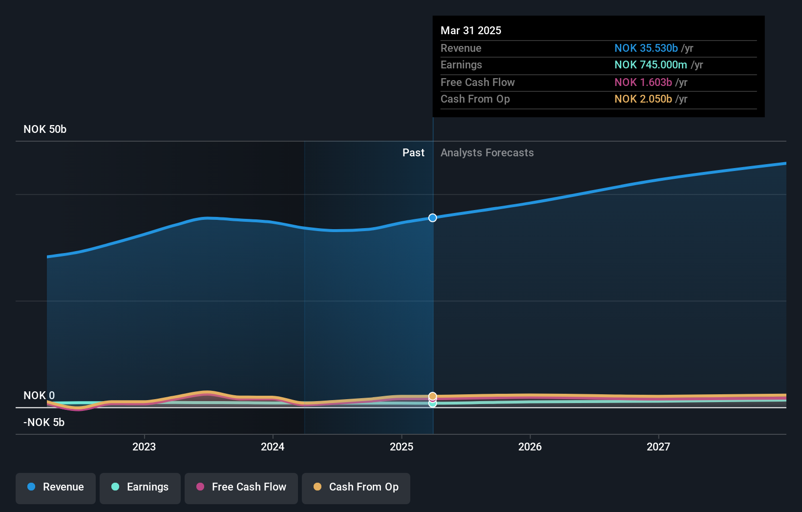Click the blue Revenue legend dot

(x=31, y=487)
